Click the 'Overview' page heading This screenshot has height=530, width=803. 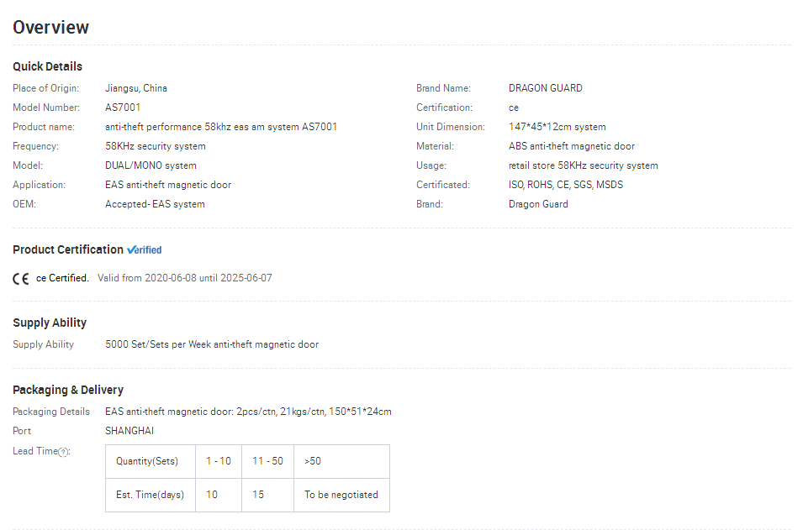[50, 28]
